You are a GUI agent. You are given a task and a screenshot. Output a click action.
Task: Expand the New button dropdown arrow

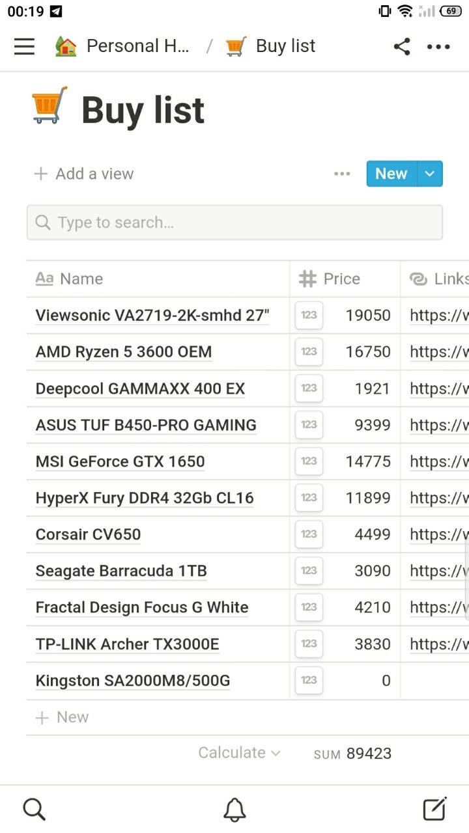[430, 174]
